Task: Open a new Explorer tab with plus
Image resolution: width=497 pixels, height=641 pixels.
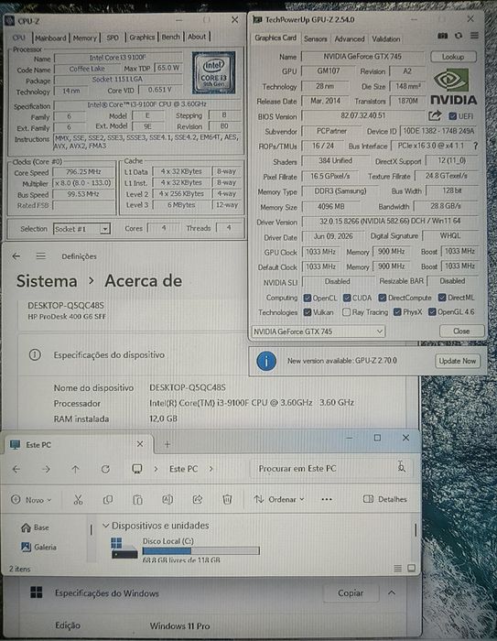Action: 167,444
